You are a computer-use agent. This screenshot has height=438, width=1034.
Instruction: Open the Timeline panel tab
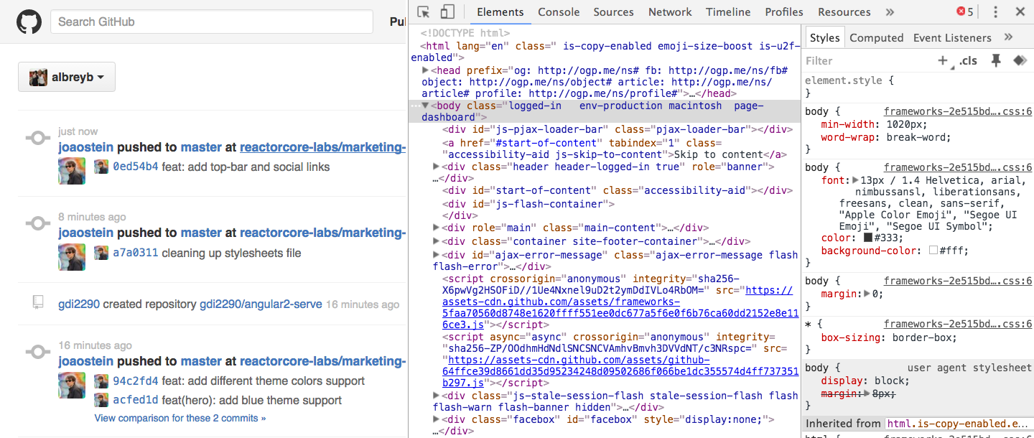click(728, 12)
